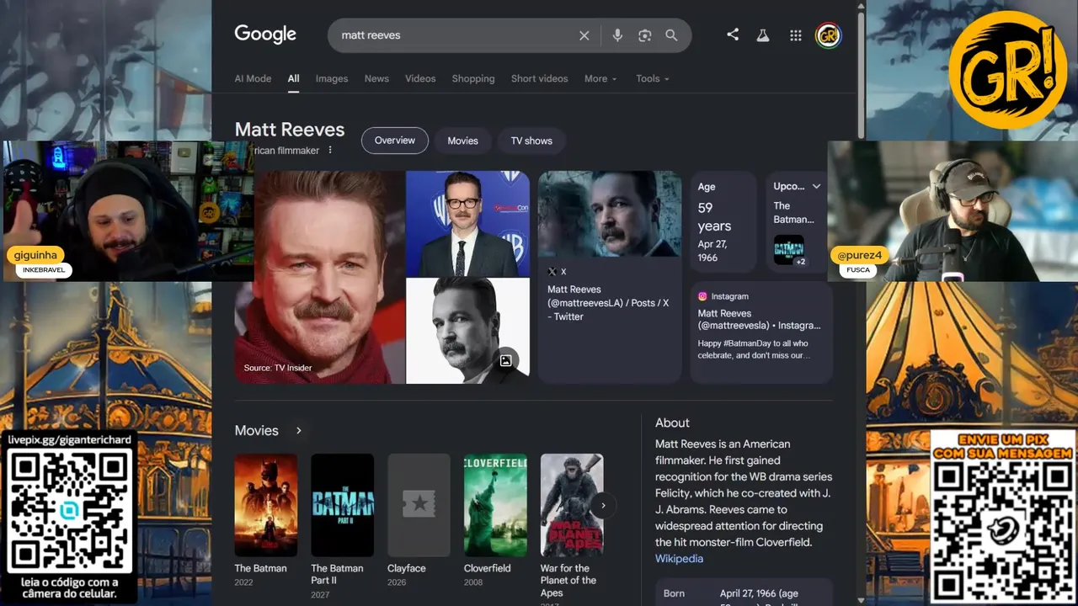The height and width of the screenshot is (606, 1078).
Task: Click the GR! channel logo overlay
Action: (x=1007, y=70)
